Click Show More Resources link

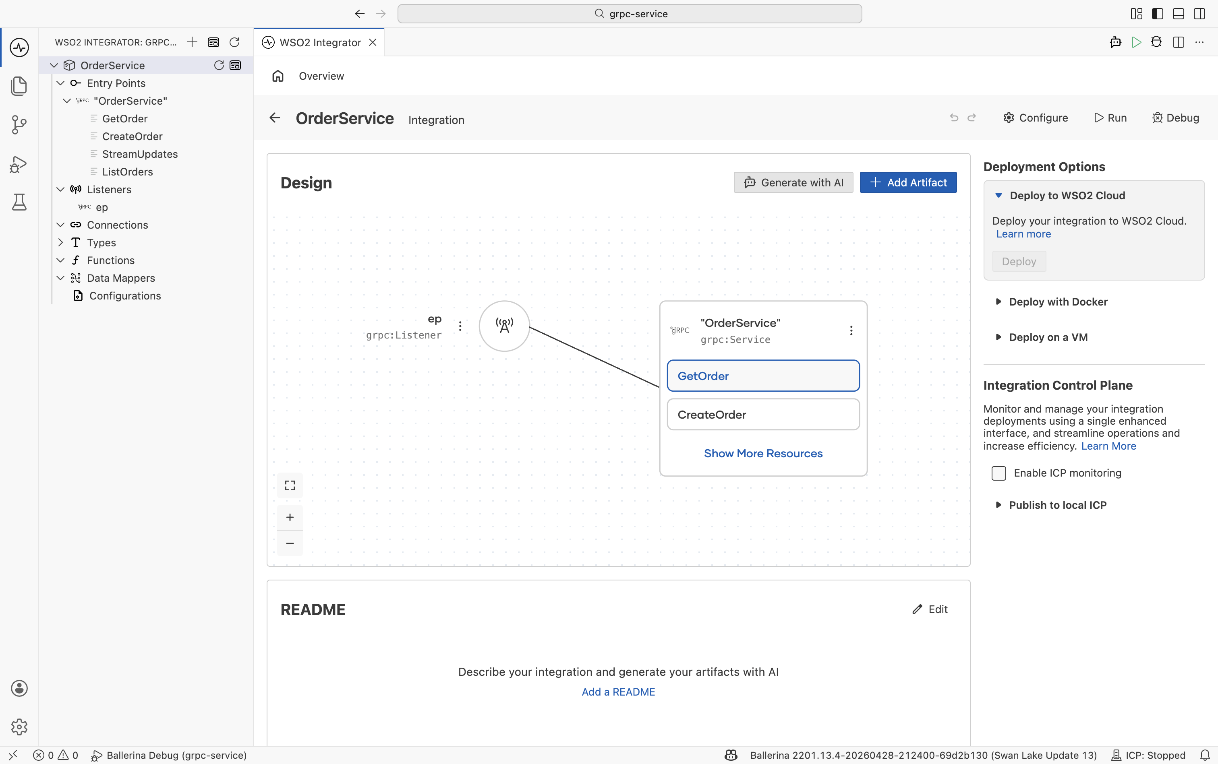pyautogui.click(x=763, y=453)
